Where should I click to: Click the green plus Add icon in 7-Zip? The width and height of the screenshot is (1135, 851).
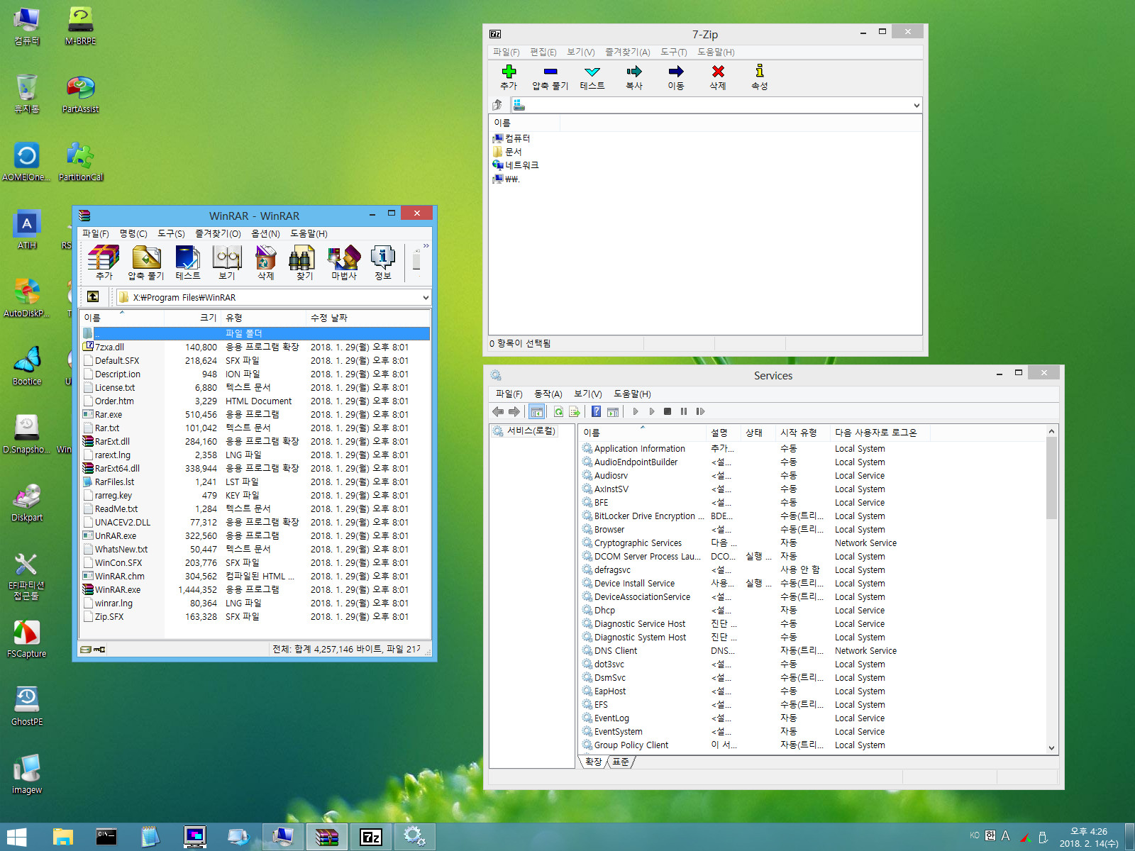pyautogui.click(x=509, y=77)
